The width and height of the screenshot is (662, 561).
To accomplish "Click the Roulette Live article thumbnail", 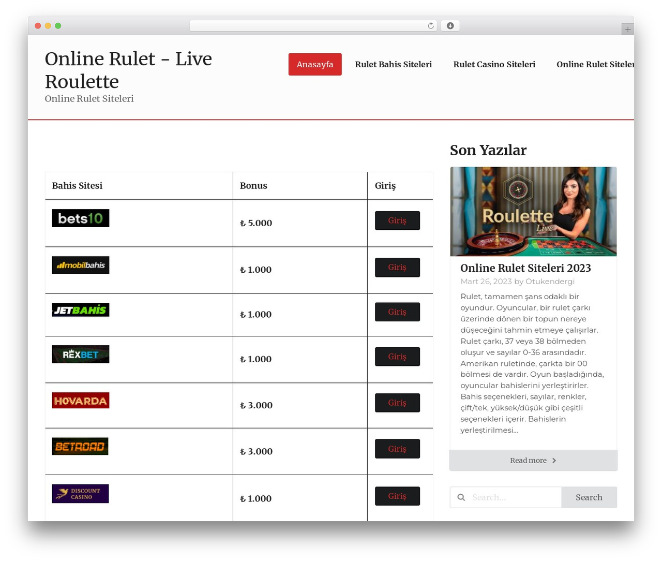I will 533,211.
